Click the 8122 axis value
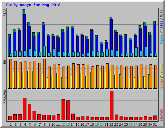This screenshot has width=165, height=128. point(5,13)
